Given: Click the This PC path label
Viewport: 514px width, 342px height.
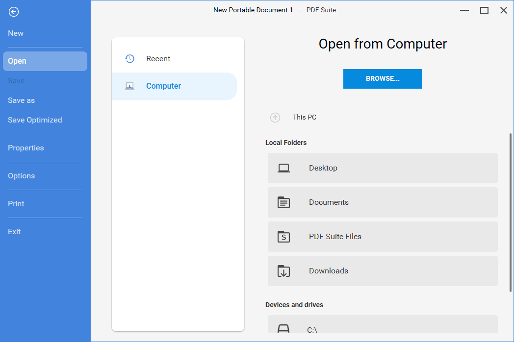Looking at the screenshot, I should pos(304,117).
